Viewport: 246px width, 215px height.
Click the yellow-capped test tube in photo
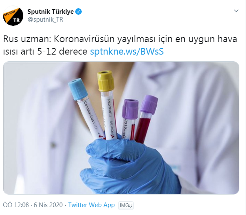[x=108, y=105]
